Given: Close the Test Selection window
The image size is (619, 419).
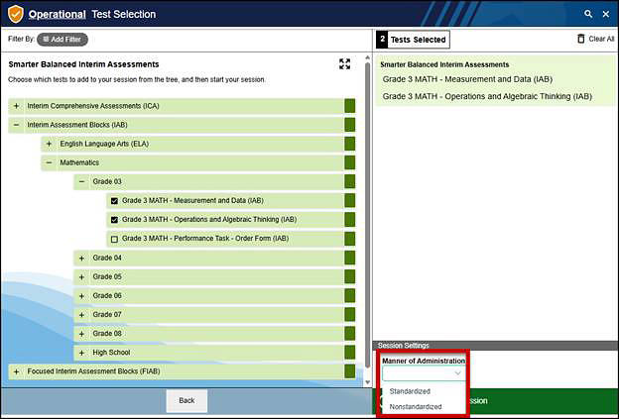Looking at the screenshot, I should pos(606,14).
